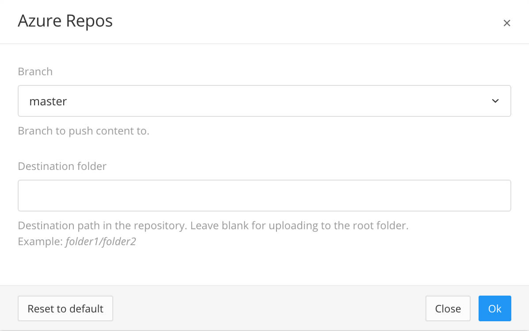Open the Branch dropdown showing master
This screenshot has width=529, height=331.
[264, 101]
